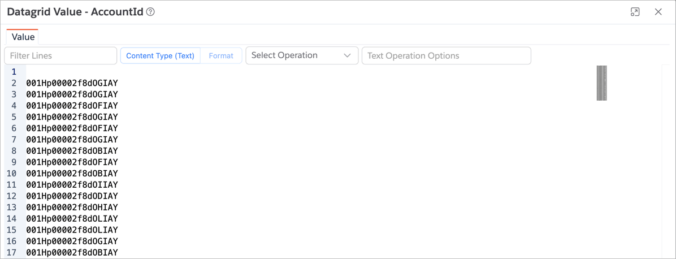Click the value text on line 4

72,106
